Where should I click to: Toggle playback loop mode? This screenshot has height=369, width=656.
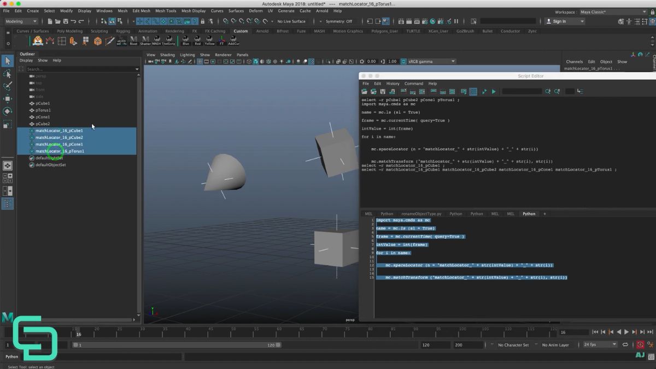coord(625,345)
